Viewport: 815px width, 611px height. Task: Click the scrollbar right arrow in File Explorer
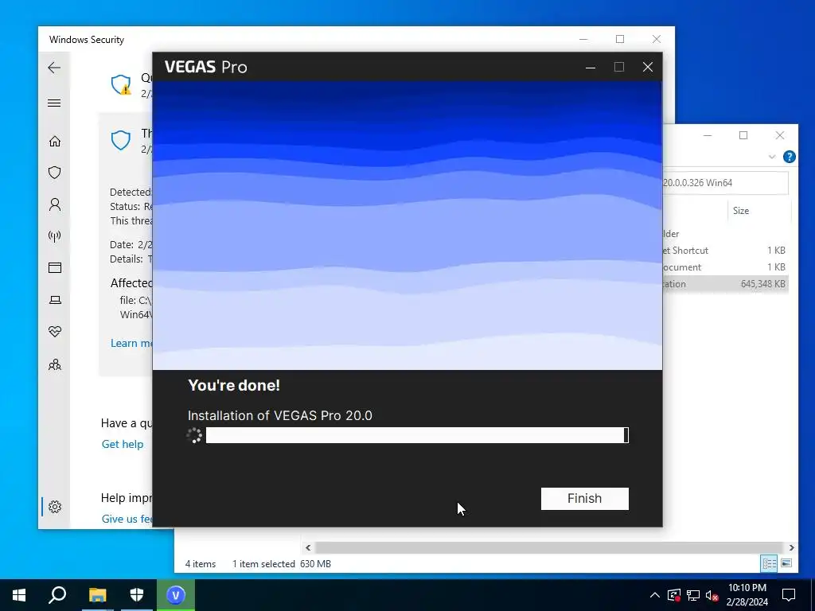[x=791, y=547]
